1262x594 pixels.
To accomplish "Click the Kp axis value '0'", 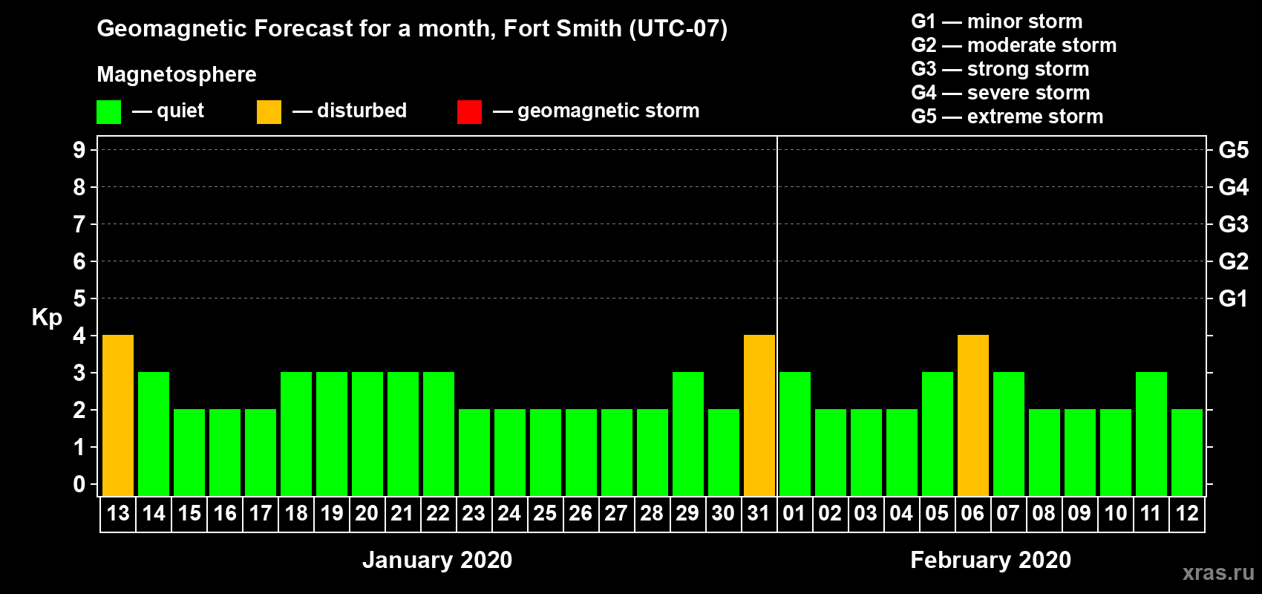I will [x=79, y=484].
